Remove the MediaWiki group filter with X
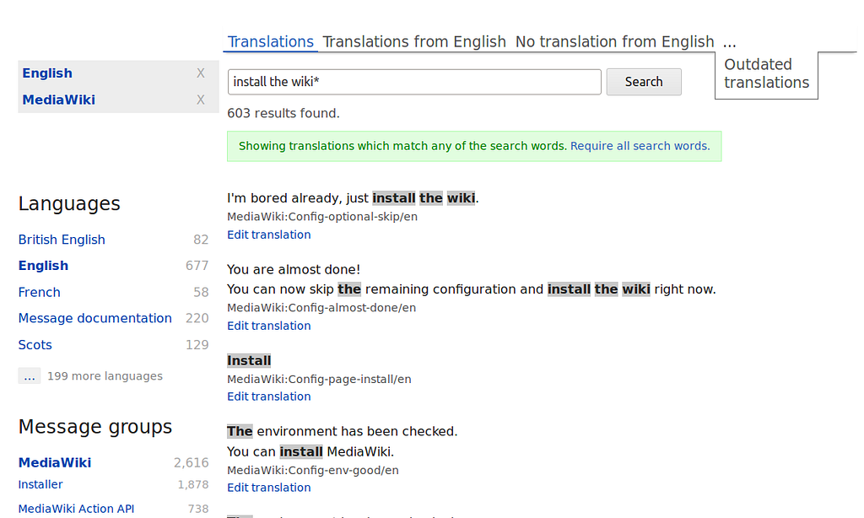The image size is (864, 518). pyautogui.click(x=201, y=100)
